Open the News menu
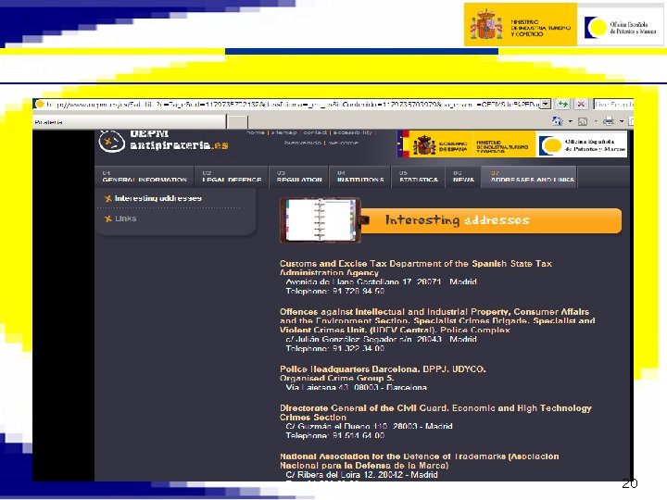The width and height of the screenshot is (667, 500). coord(463,177)
